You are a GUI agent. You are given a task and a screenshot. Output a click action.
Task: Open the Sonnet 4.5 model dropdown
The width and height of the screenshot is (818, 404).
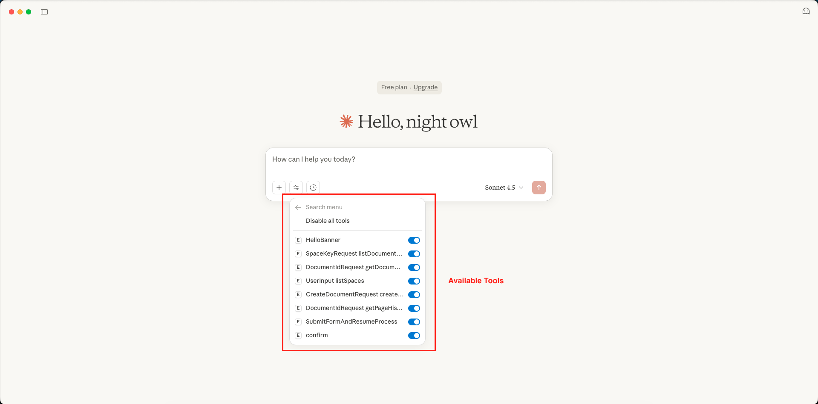tap(504, 187)
